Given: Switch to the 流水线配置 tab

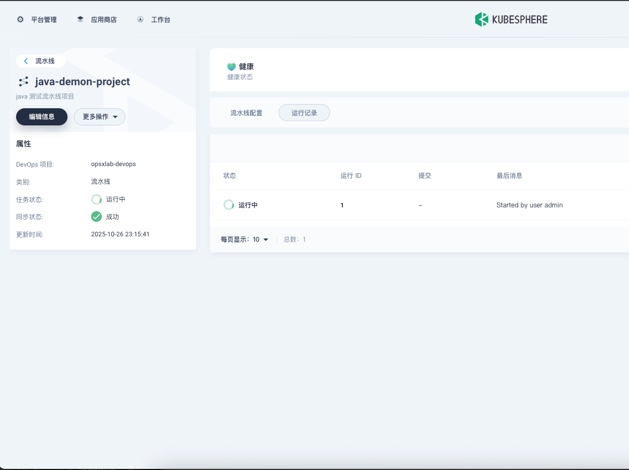Looking at the screenshot, I should click(246, 113).
